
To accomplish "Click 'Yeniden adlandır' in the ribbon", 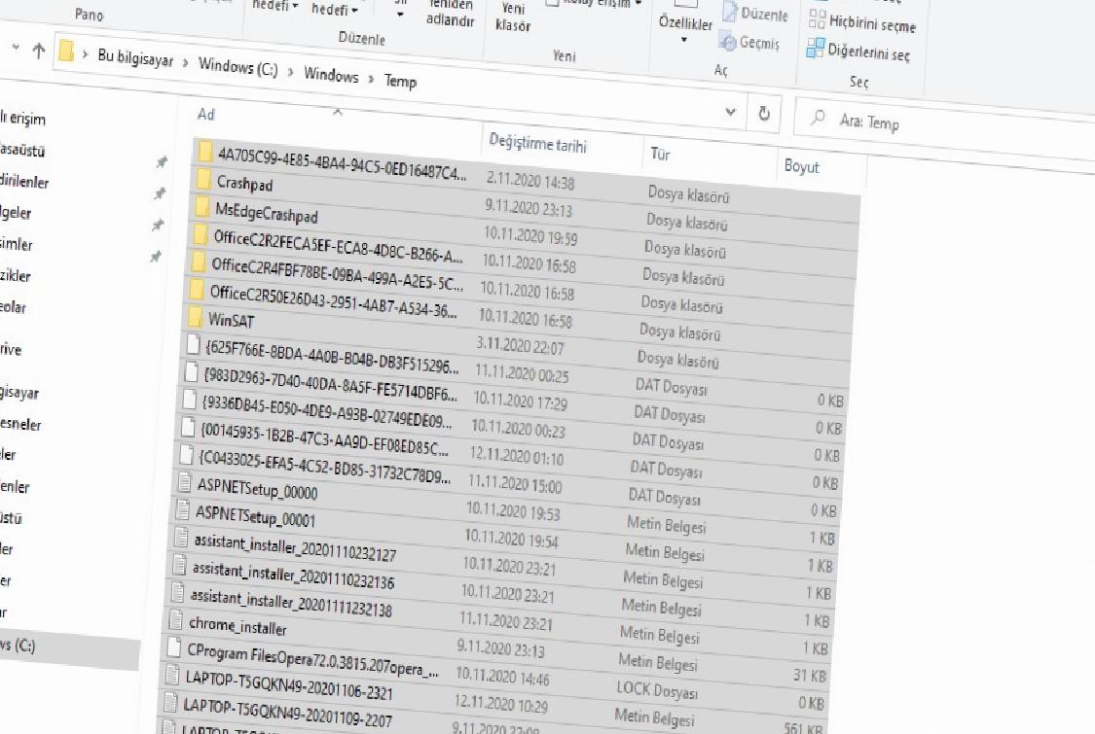I will 451,13.
